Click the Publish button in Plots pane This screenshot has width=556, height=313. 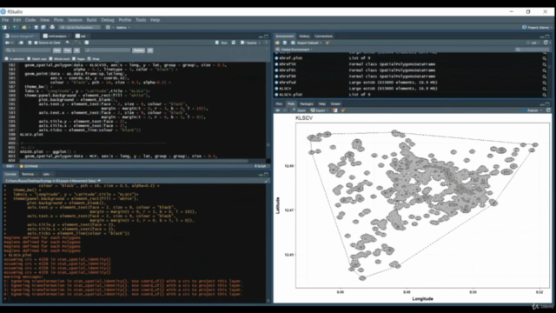click(x=530, y=110)
